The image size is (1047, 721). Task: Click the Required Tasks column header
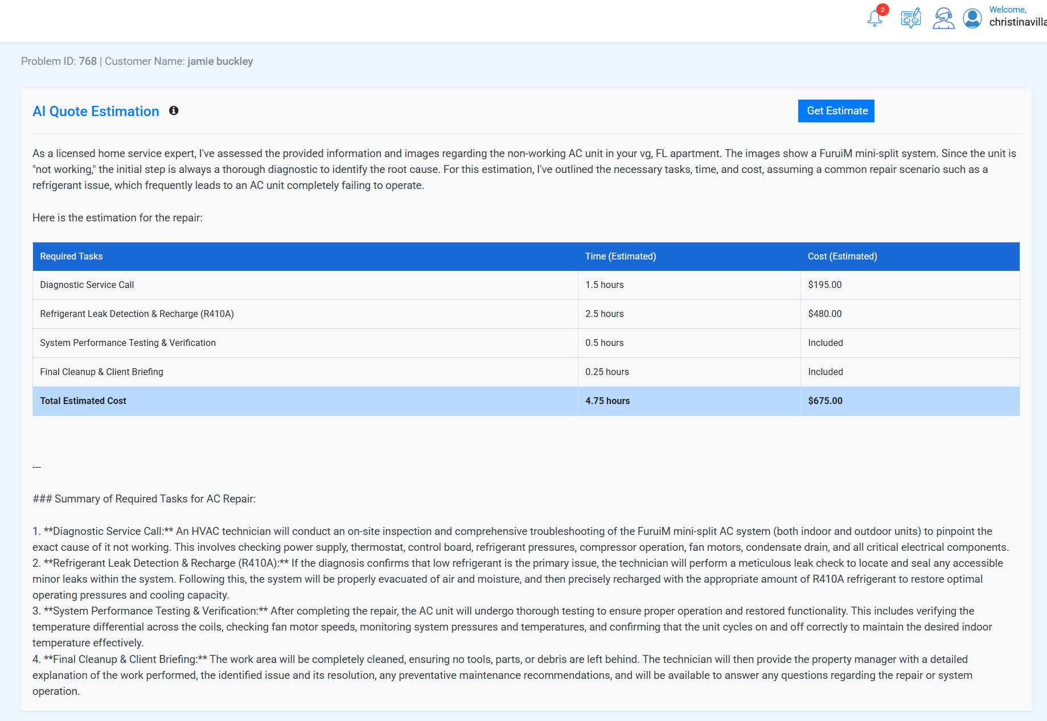[71, 257]
